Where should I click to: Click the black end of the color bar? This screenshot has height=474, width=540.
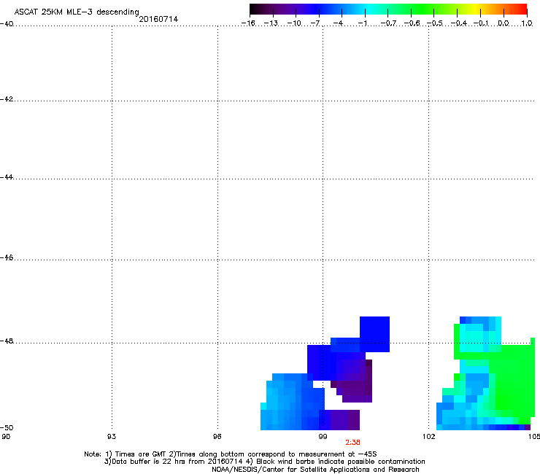255,9
